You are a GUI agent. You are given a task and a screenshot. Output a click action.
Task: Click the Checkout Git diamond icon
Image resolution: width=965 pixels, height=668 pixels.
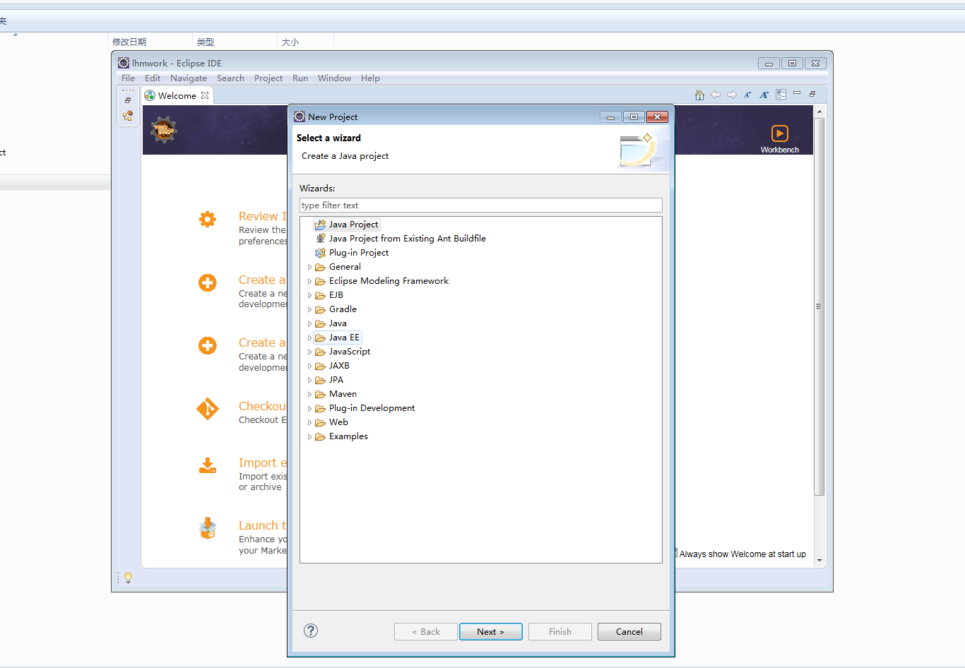click(208, 409)
